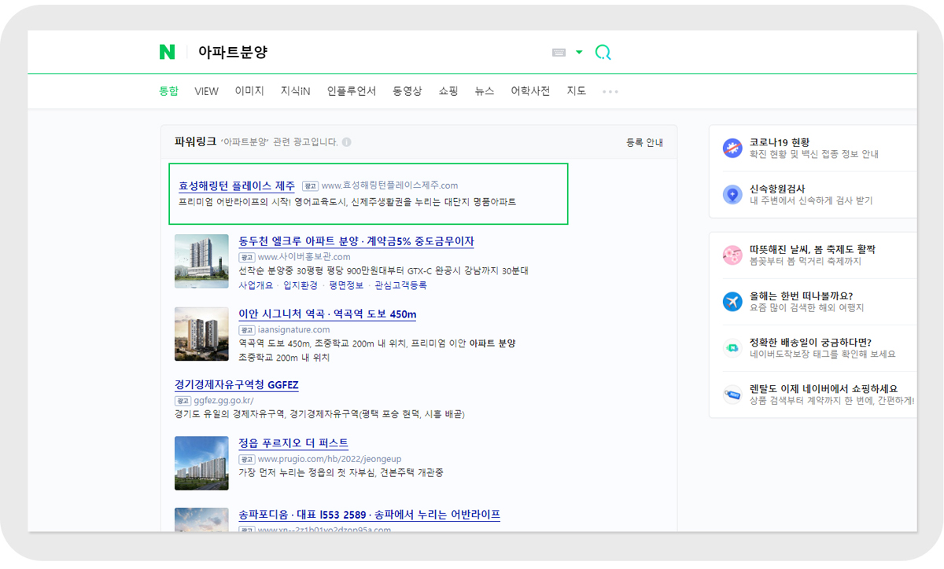Click 네이버도착보장 태그를 확인해 보세요 subtitle

pos(823,354)
